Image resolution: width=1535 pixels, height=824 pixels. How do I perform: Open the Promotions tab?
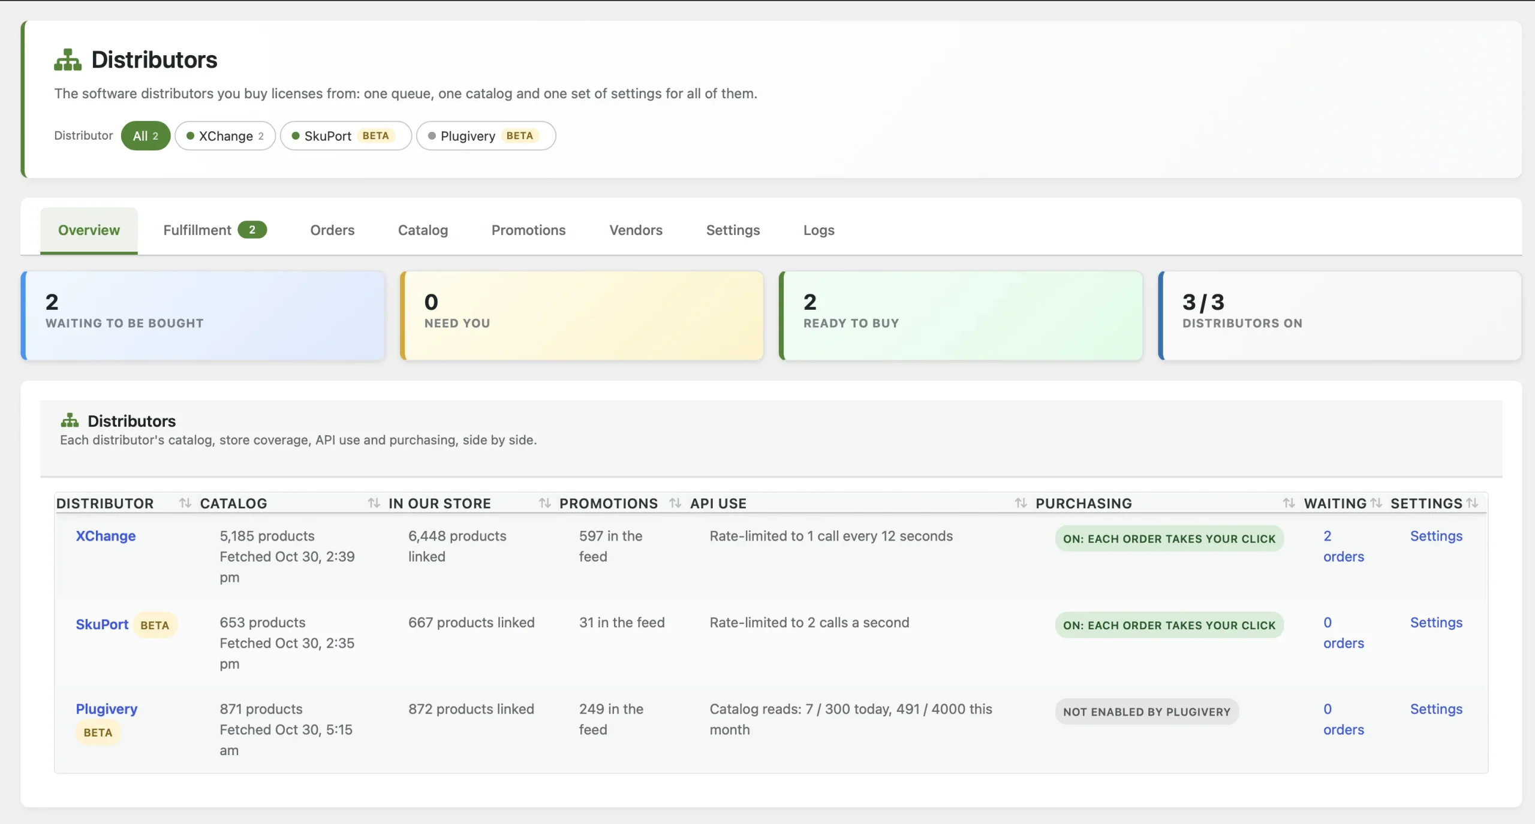click(528, 230)
